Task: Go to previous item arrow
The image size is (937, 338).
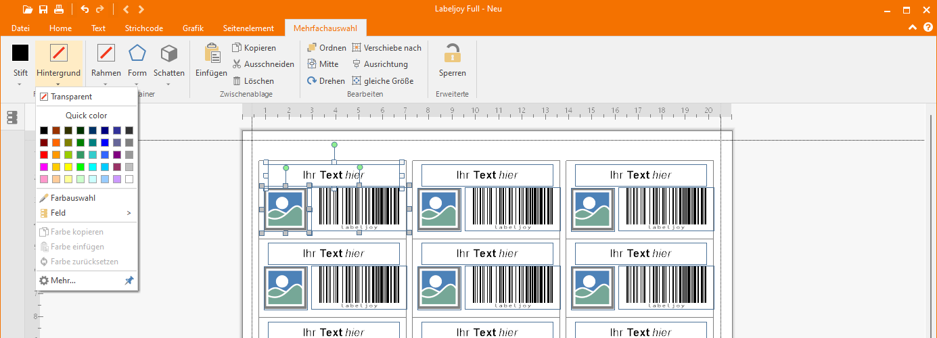Action: (126, 9)
